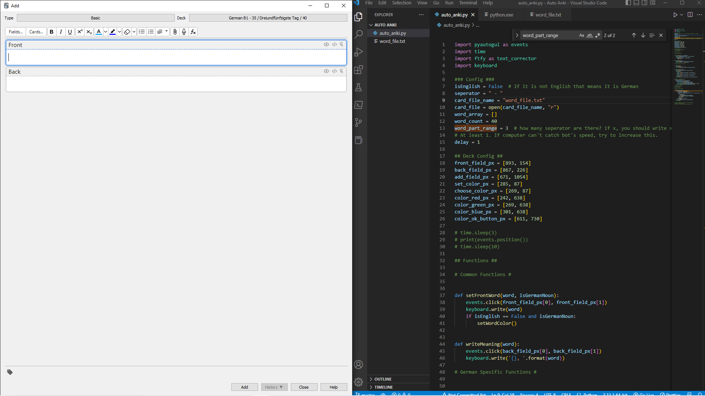Open the text highlight color swatch
Screen dimensions: 705x396
[x=113, y=32]
